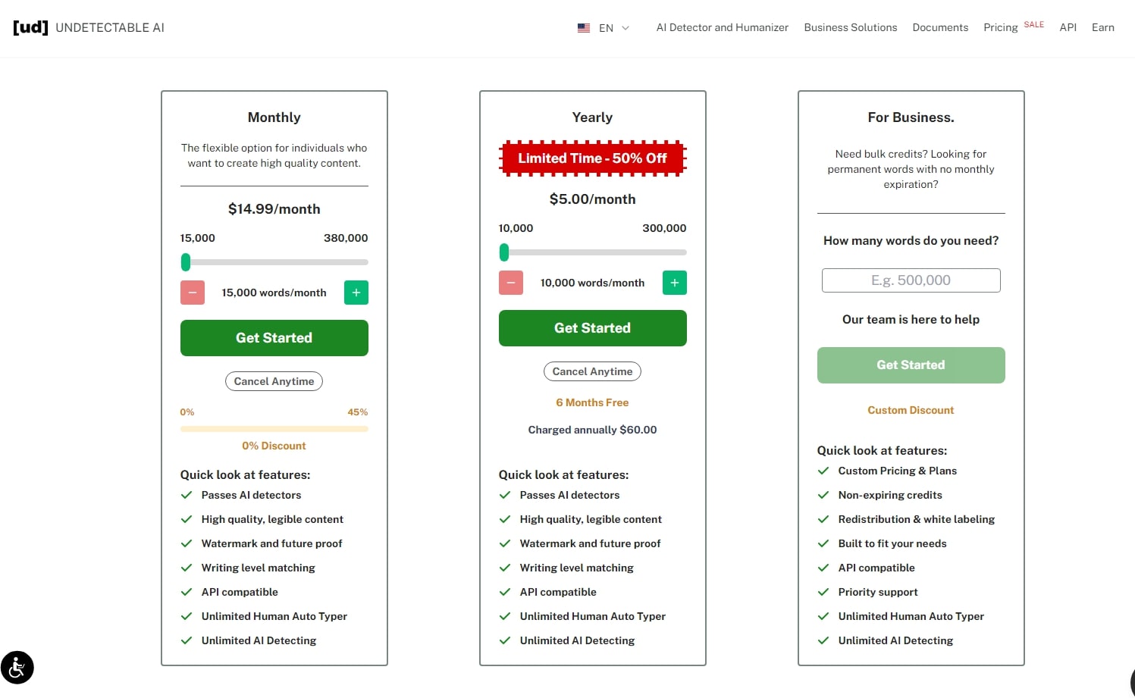
Task: Click the Limited Time 50% Off badge
Action: click(592, 158)
